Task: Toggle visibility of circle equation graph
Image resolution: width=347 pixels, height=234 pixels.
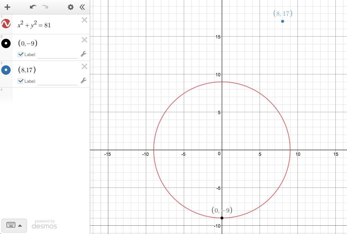Action: [x=6, y=24]
